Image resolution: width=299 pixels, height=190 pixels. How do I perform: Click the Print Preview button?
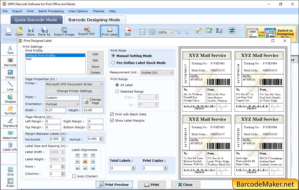114,185
